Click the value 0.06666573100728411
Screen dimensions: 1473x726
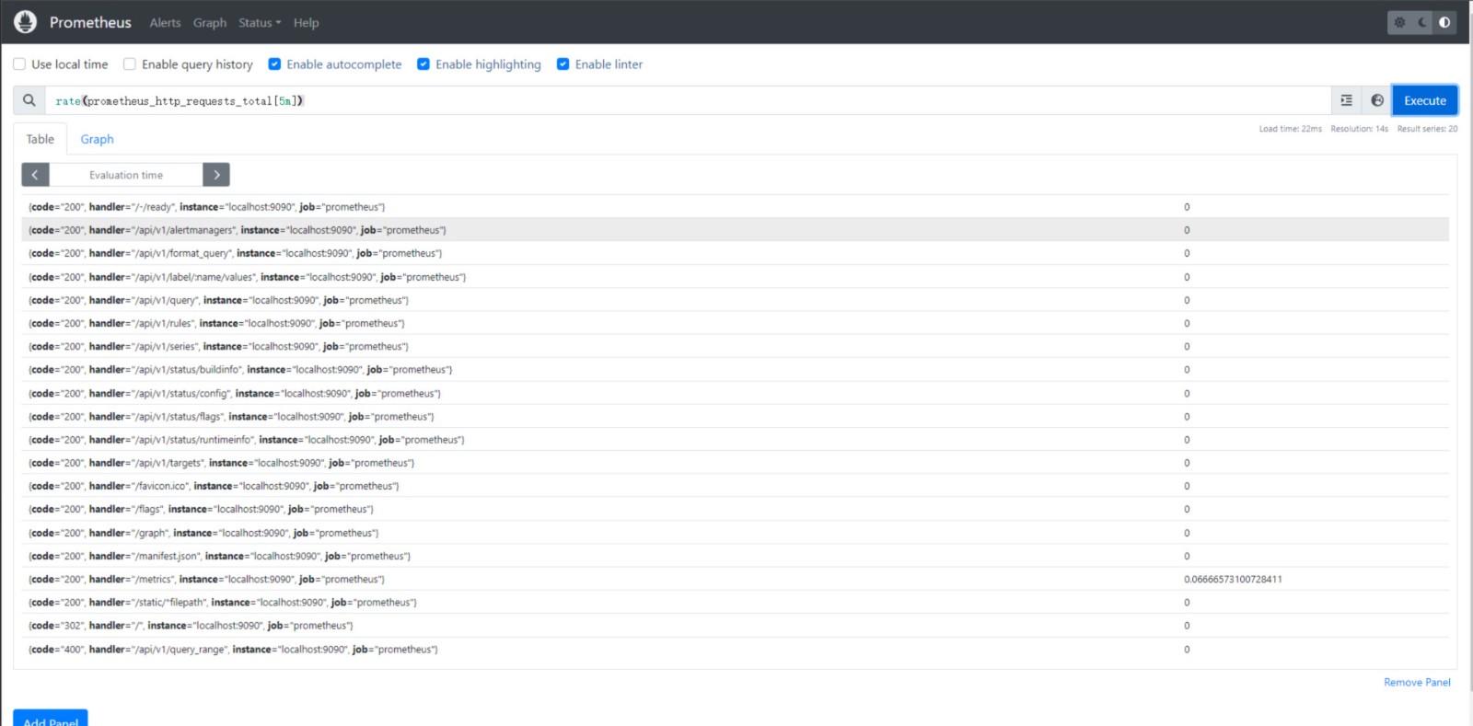pos(1233,579)
